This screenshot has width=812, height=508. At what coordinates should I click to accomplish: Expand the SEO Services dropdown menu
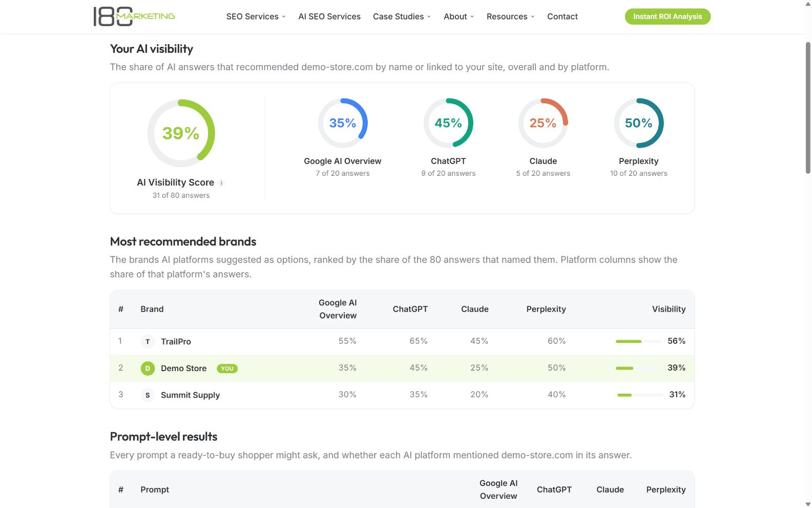tap(256, 16)
